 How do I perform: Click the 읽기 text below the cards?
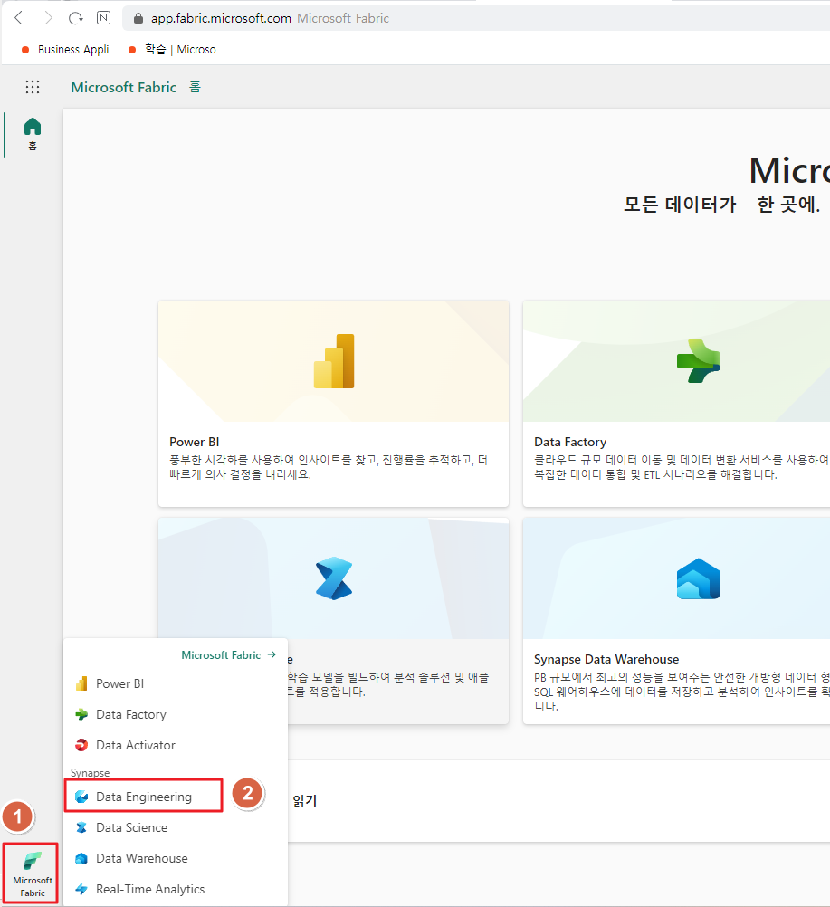305,800
